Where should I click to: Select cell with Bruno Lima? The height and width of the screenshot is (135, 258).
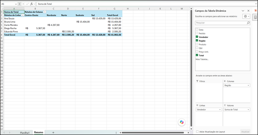pyautogui.click(x=14, y=22)
